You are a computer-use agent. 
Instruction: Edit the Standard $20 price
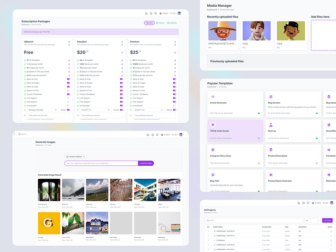[x=122, y=53]
